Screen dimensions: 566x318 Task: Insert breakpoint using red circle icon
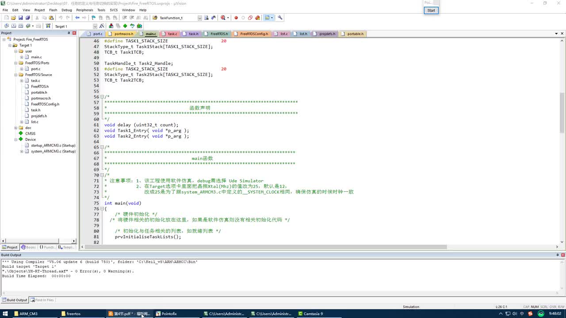[236, 18]
